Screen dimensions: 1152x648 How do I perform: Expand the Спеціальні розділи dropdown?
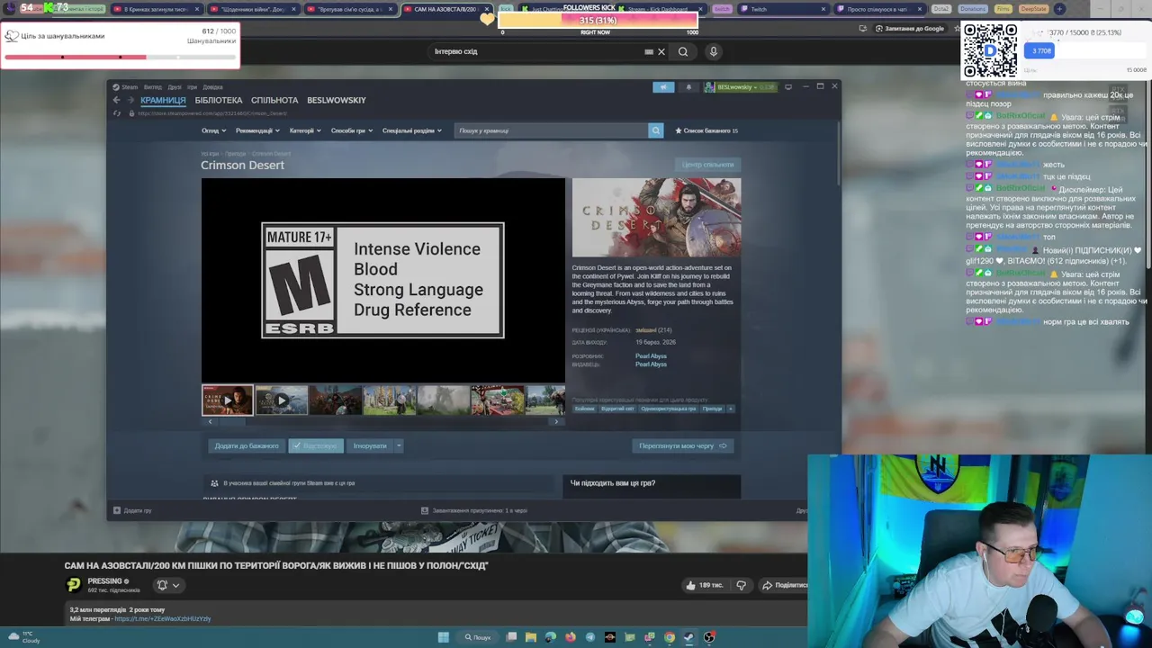pos(411,130)
